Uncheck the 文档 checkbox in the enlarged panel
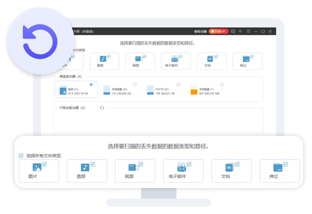The width and height of the screenshot is (312, 214). pyautogui.click(x=237, y=164)
